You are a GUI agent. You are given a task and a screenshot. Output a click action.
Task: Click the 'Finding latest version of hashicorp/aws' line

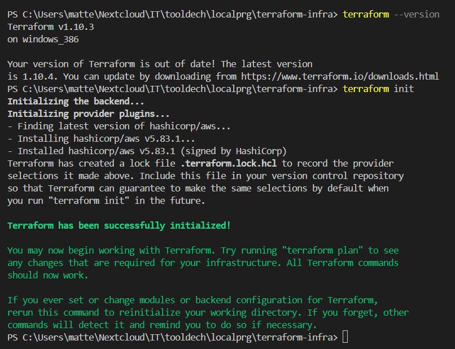pyautogui.click(x=119, y=126)
